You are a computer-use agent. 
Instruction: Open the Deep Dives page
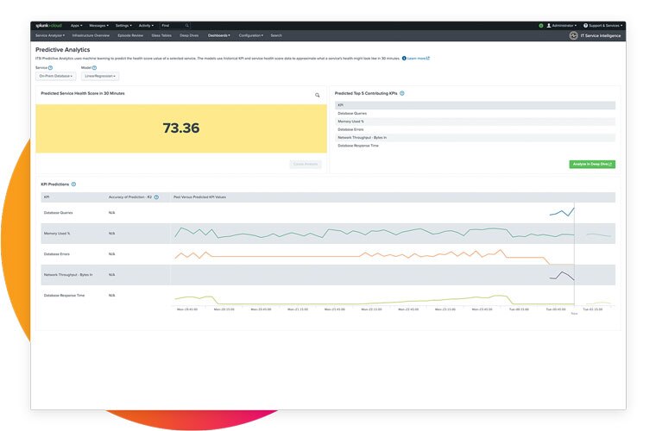[189, 36]
